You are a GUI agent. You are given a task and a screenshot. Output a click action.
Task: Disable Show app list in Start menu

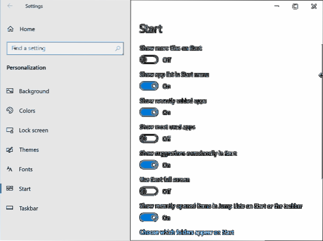149,86
